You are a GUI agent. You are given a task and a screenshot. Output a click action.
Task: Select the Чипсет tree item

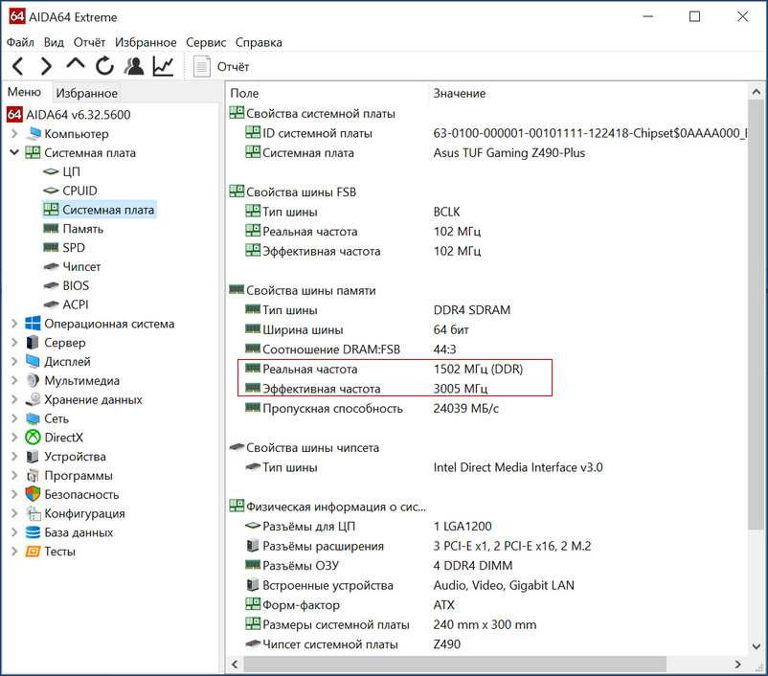(x=81, y=267)
